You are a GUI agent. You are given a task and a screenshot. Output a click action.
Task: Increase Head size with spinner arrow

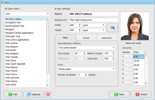click(x=113, y=58)
